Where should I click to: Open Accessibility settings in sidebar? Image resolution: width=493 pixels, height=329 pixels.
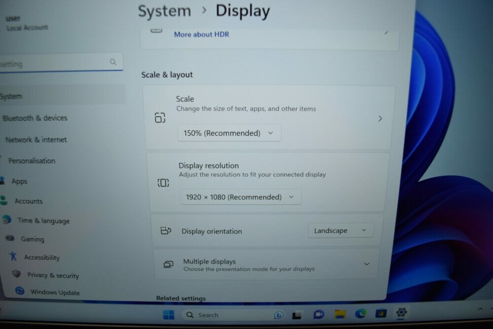42,257
